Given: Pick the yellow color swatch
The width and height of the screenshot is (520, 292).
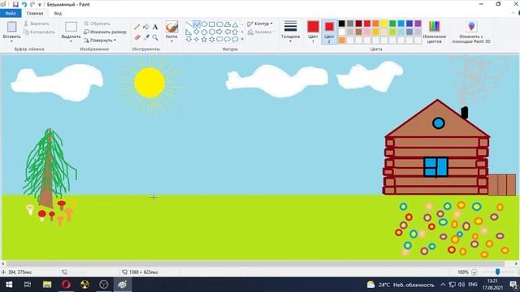Looking at the screenshot, I should 384,24.
